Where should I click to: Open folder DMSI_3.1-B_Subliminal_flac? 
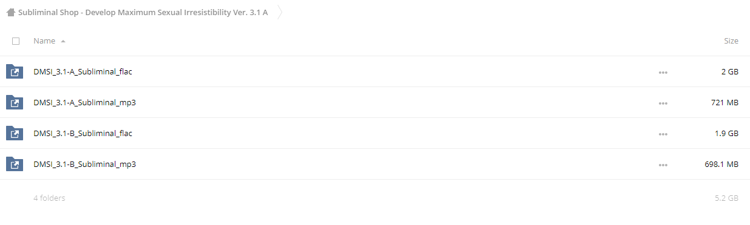point(83,134)
